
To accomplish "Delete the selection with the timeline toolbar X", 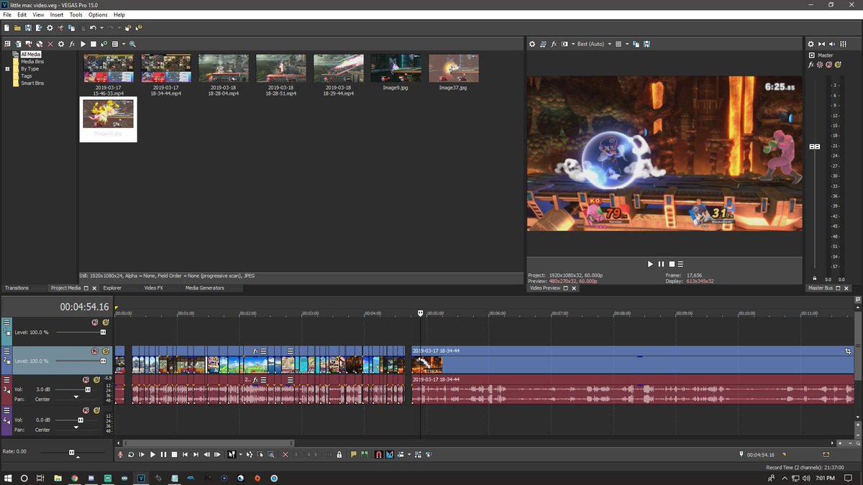I will coord(285,455).
